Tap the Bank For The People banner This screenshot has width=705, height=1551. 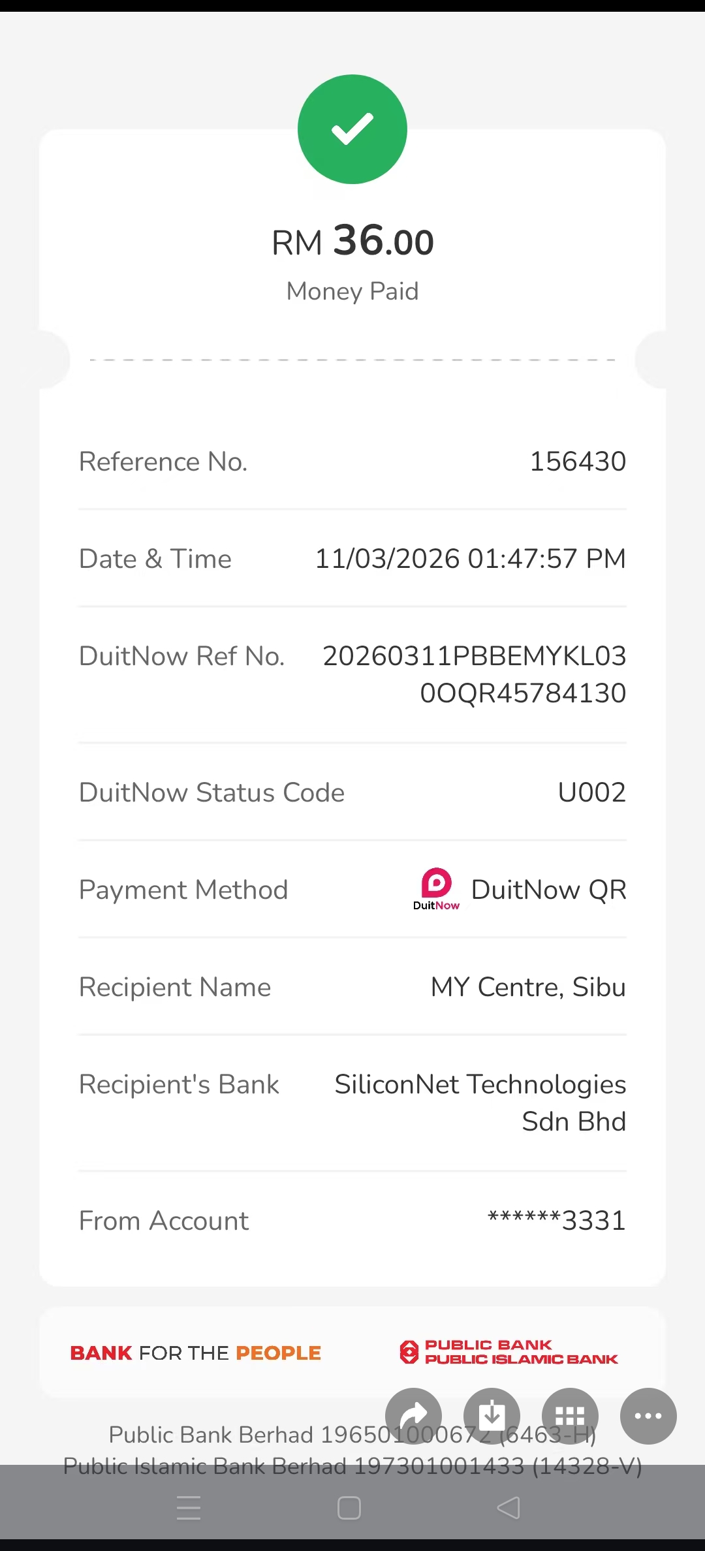(196, 1353)
